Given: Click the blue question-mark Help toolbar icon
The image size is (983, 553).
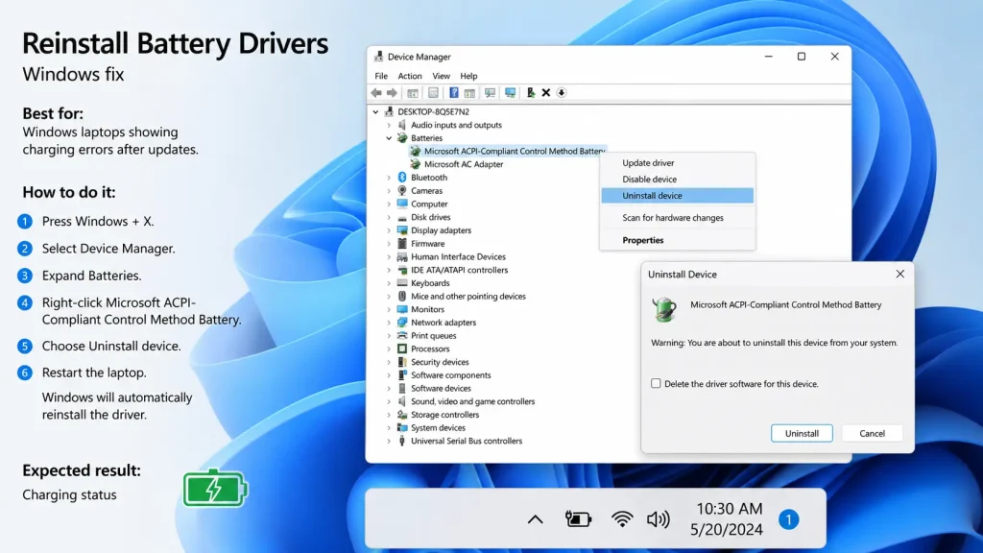Looking at the screenshot, I should [x=454, y=93].
